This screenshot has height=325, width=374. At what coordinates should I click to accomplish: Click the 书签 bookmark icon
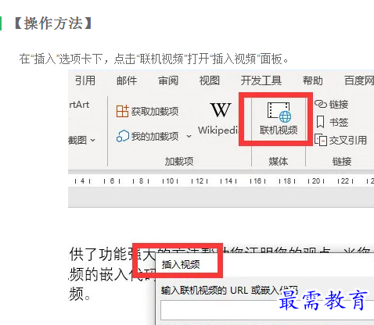tap(320, 122)
